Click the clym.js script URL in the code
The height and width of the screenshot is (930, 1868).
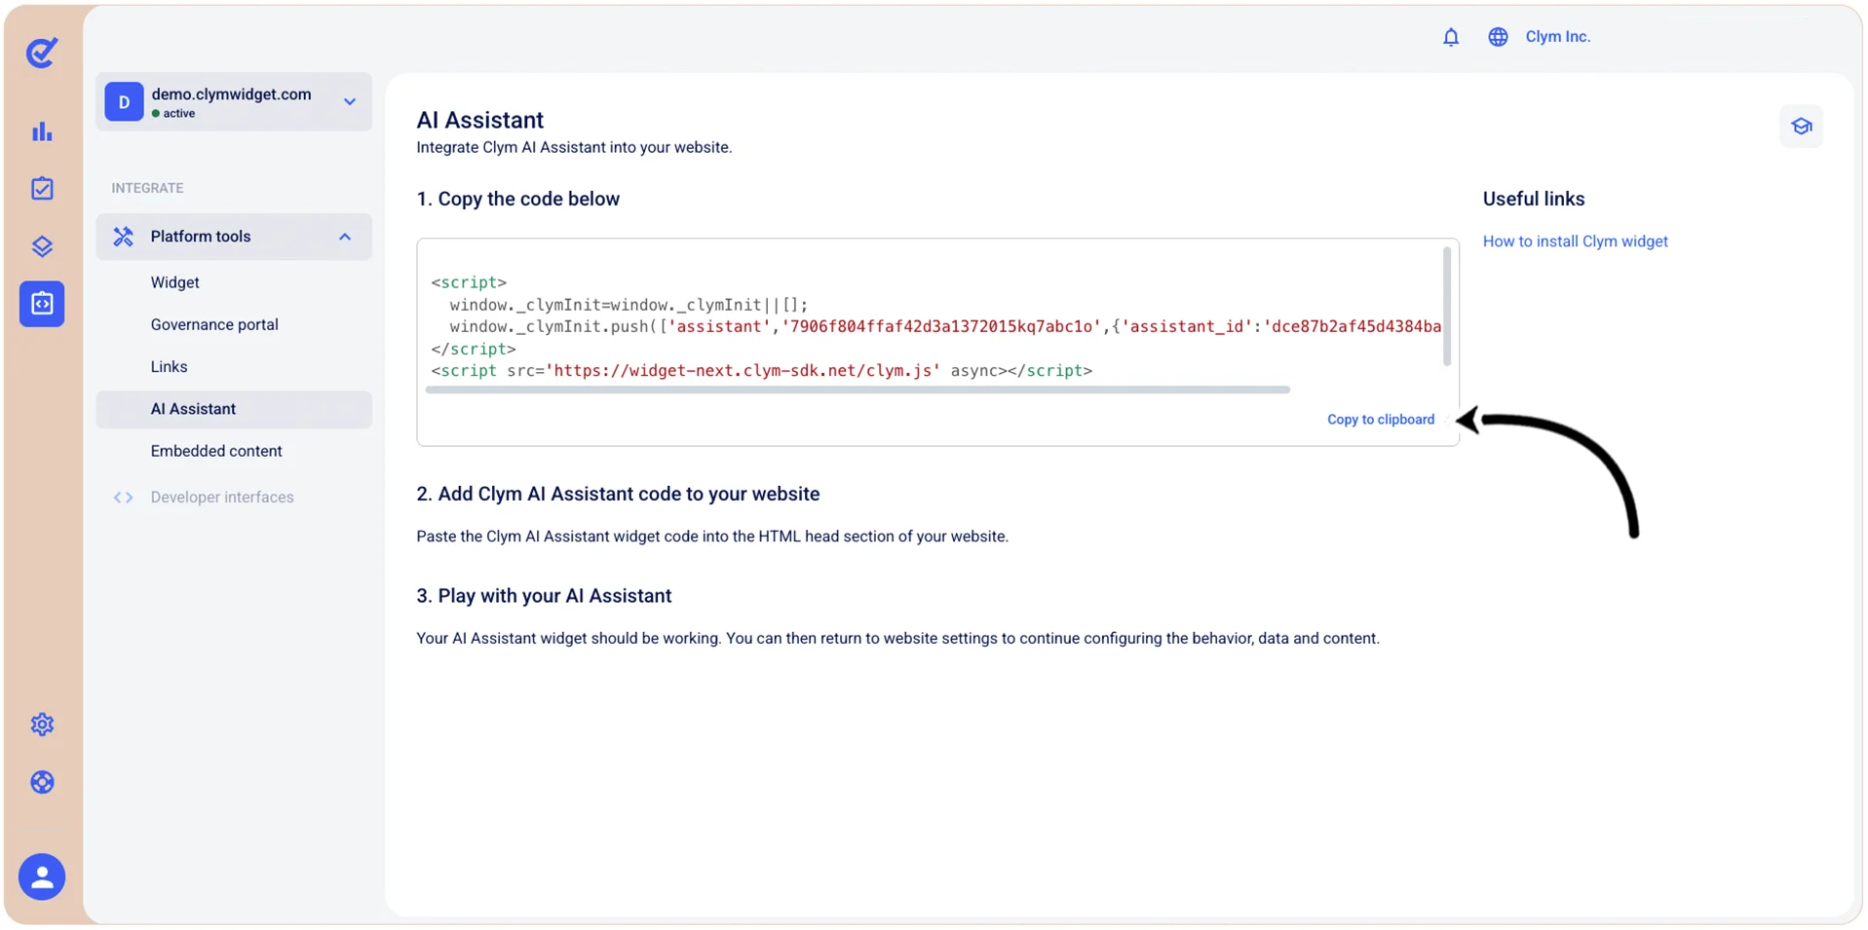(x=743, y=371)
